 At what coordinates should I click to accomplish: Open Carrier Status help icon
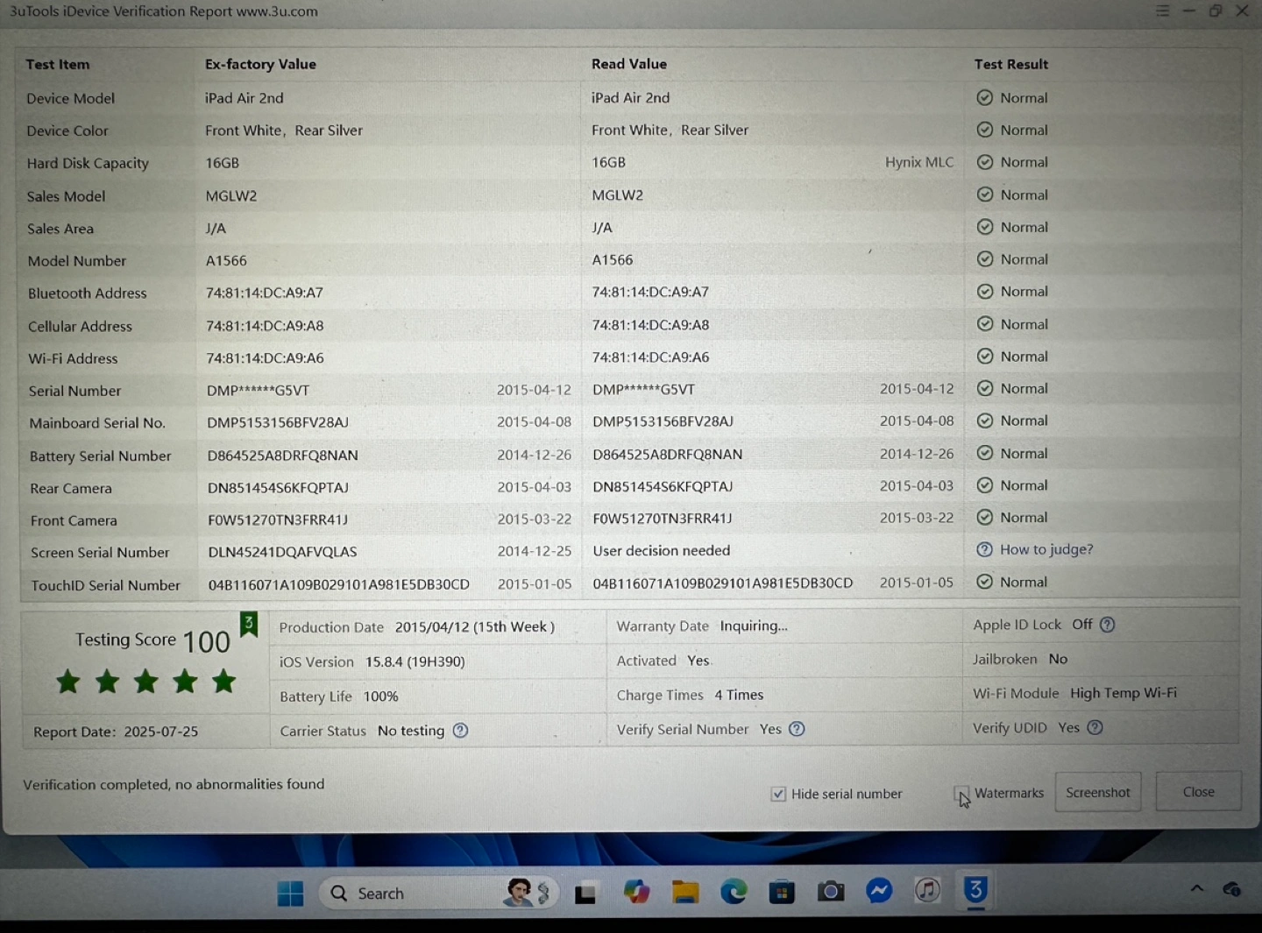click(460, 730)
